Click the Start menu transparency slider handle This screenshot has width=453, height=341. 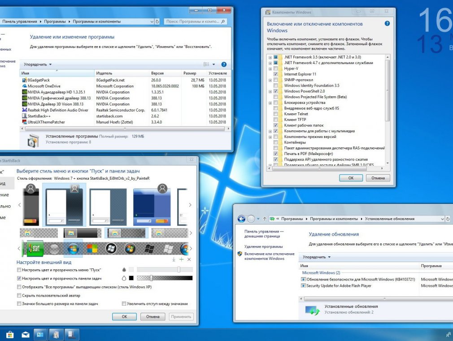point(179,269)
